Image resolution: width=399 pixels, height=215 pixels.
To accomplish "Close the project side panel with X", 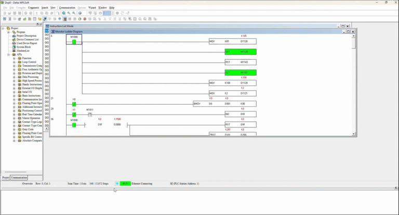I will click(x=40, y=24).
